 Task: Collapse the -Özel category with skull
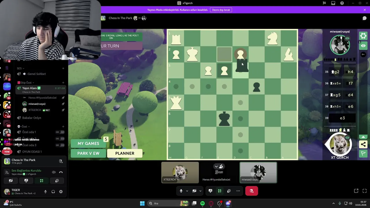[x=23, y=127]
